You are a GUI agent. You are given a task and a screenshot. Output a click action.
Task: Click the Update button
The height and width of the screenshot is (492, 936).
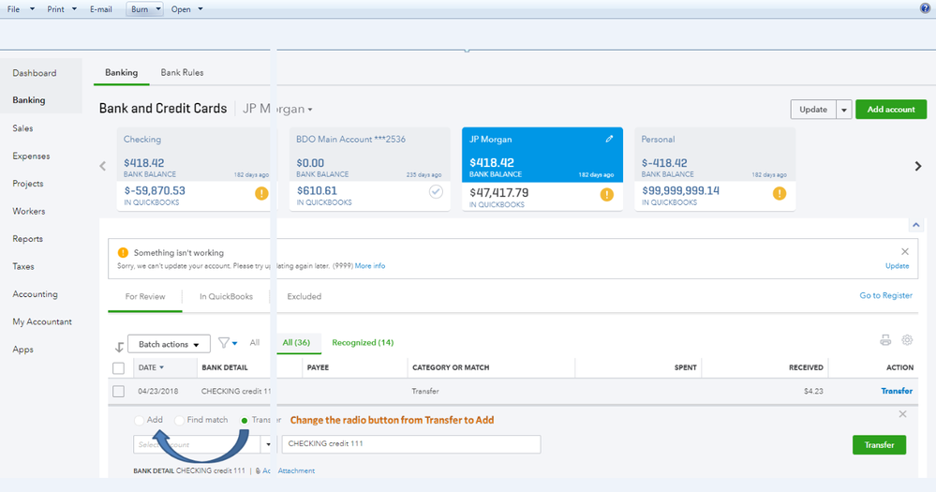pos(813,110)
